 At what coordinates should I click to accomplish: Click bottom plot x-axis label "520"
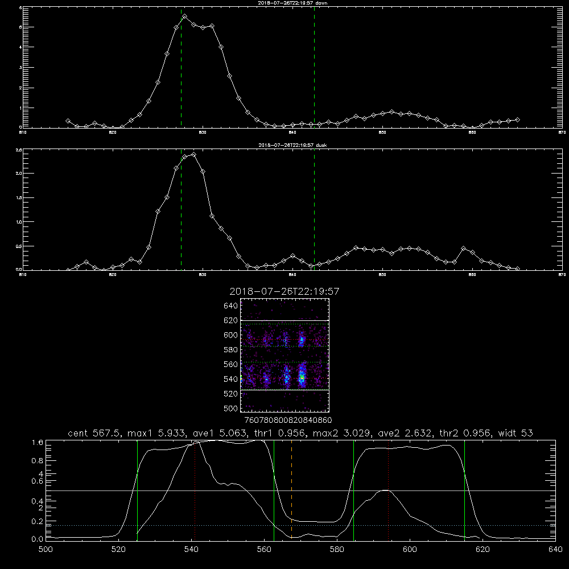pyautogui.click(x=119, y=550)
